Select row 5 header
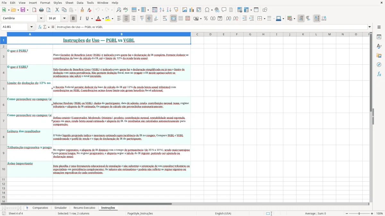The height and width of the screenshot is (216, 385). [4, 89]
